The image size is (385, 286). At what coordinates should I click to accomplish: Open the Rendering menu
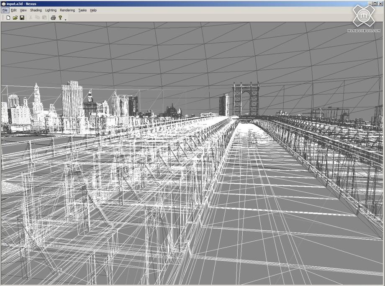pos(67,10)
